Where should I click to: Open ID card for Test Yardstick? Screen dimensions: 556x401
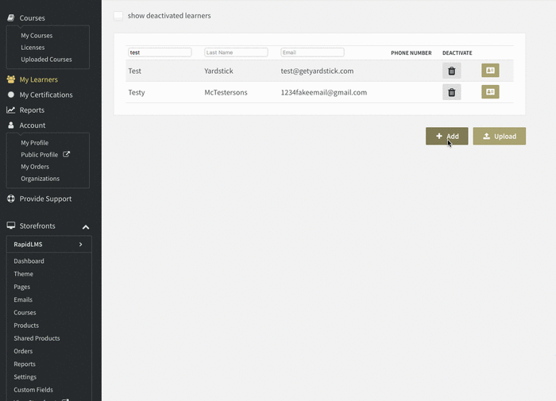point(490,70)
